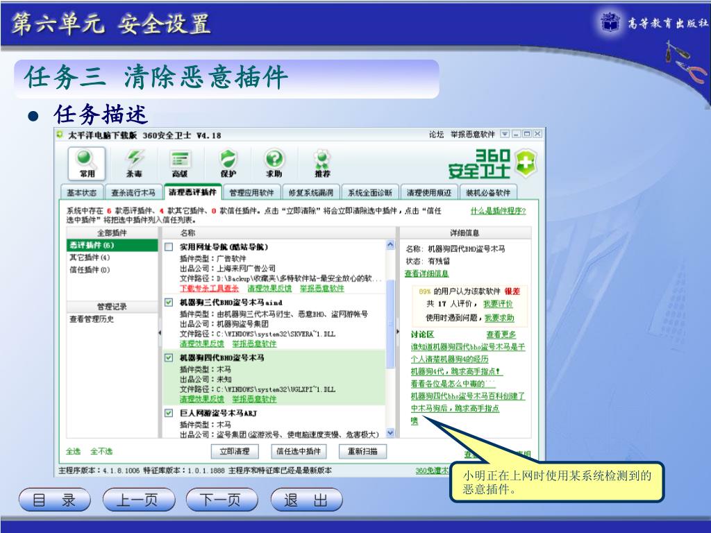Switch to the 修复系统漏洞 tab
The width and height of the screenshot is (711, 533).
pos(311,193)
